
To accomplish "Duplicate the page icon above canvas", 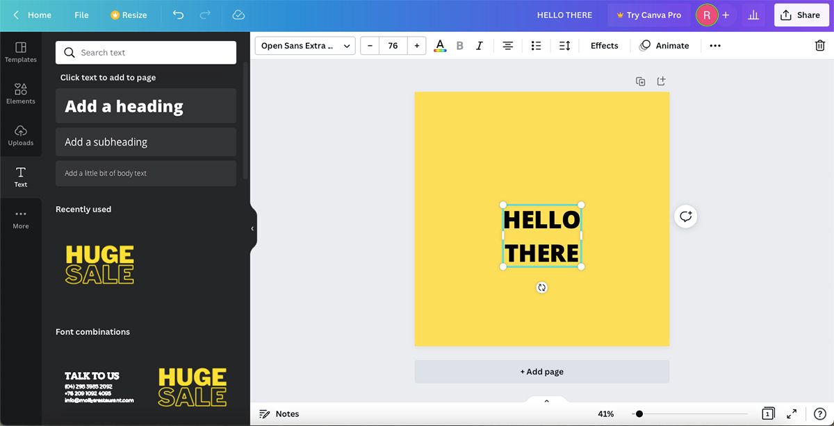I will pyautogui.click(x=640, y=81).
